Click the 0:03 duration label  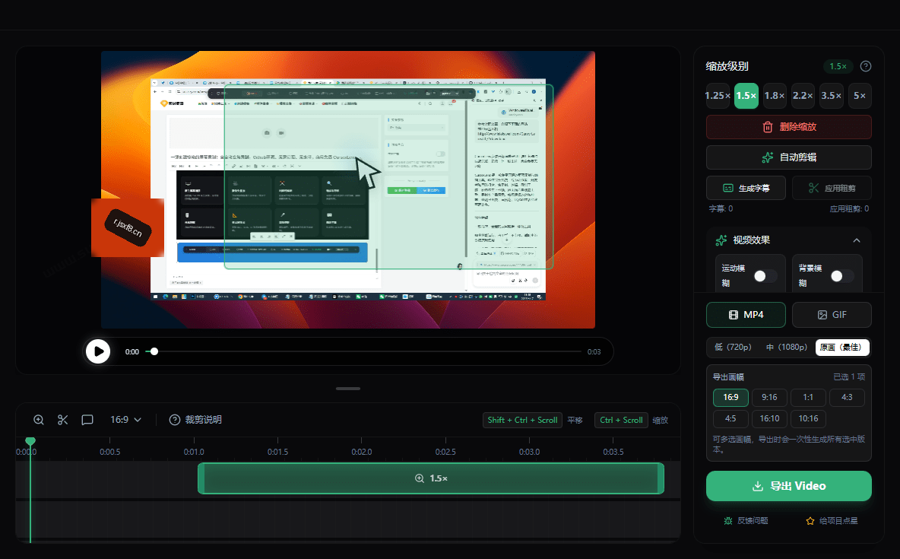point(594,351)
